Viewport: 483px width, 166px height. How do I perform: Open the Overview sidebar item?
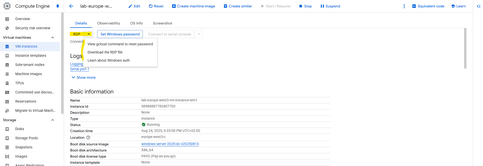(x=30, y=19)
